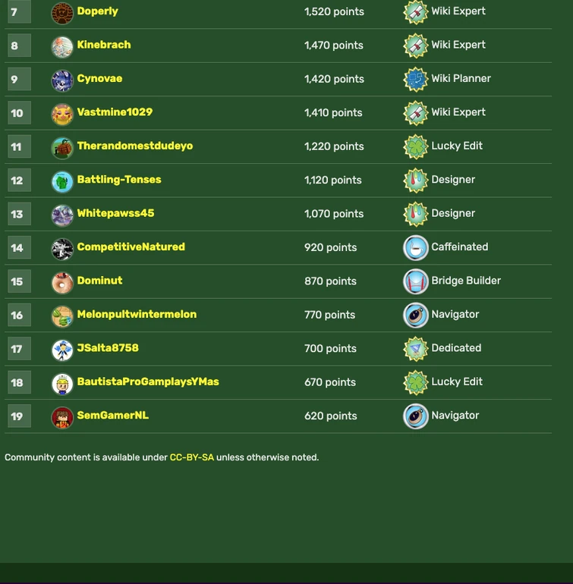Open the CC-BY-SA license link
Image resolution: width=573 pixels, height=584 pixels.
click(x=191, y=457)
